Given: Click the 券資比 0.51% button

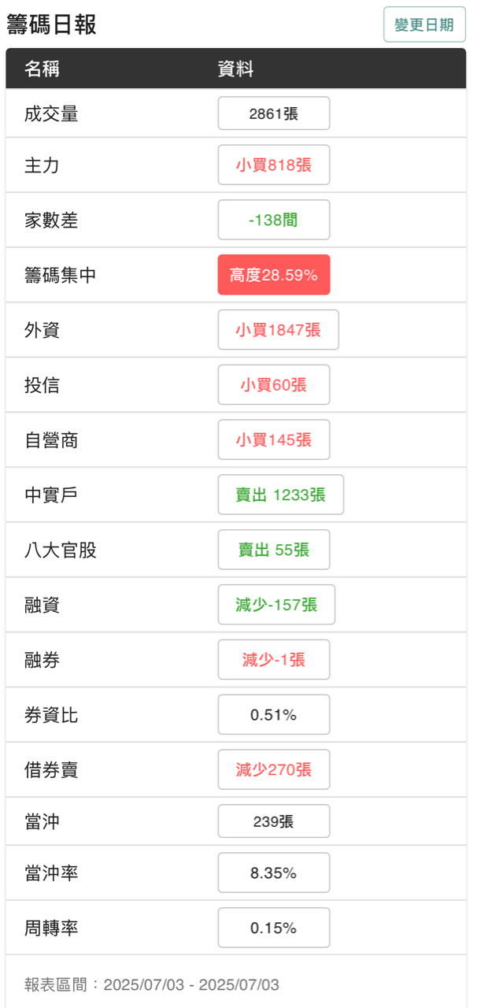Looking at the screenshot, I should [273, 715].
